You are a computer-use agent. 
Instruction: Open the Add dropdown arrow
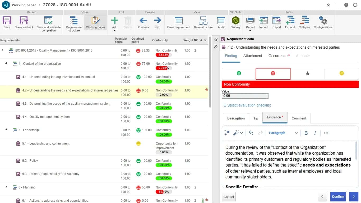pyautogui.click(x=114, y=31)
